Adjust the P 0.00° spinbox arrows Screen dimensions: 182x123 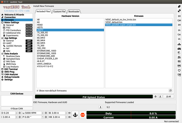(42, 117)
